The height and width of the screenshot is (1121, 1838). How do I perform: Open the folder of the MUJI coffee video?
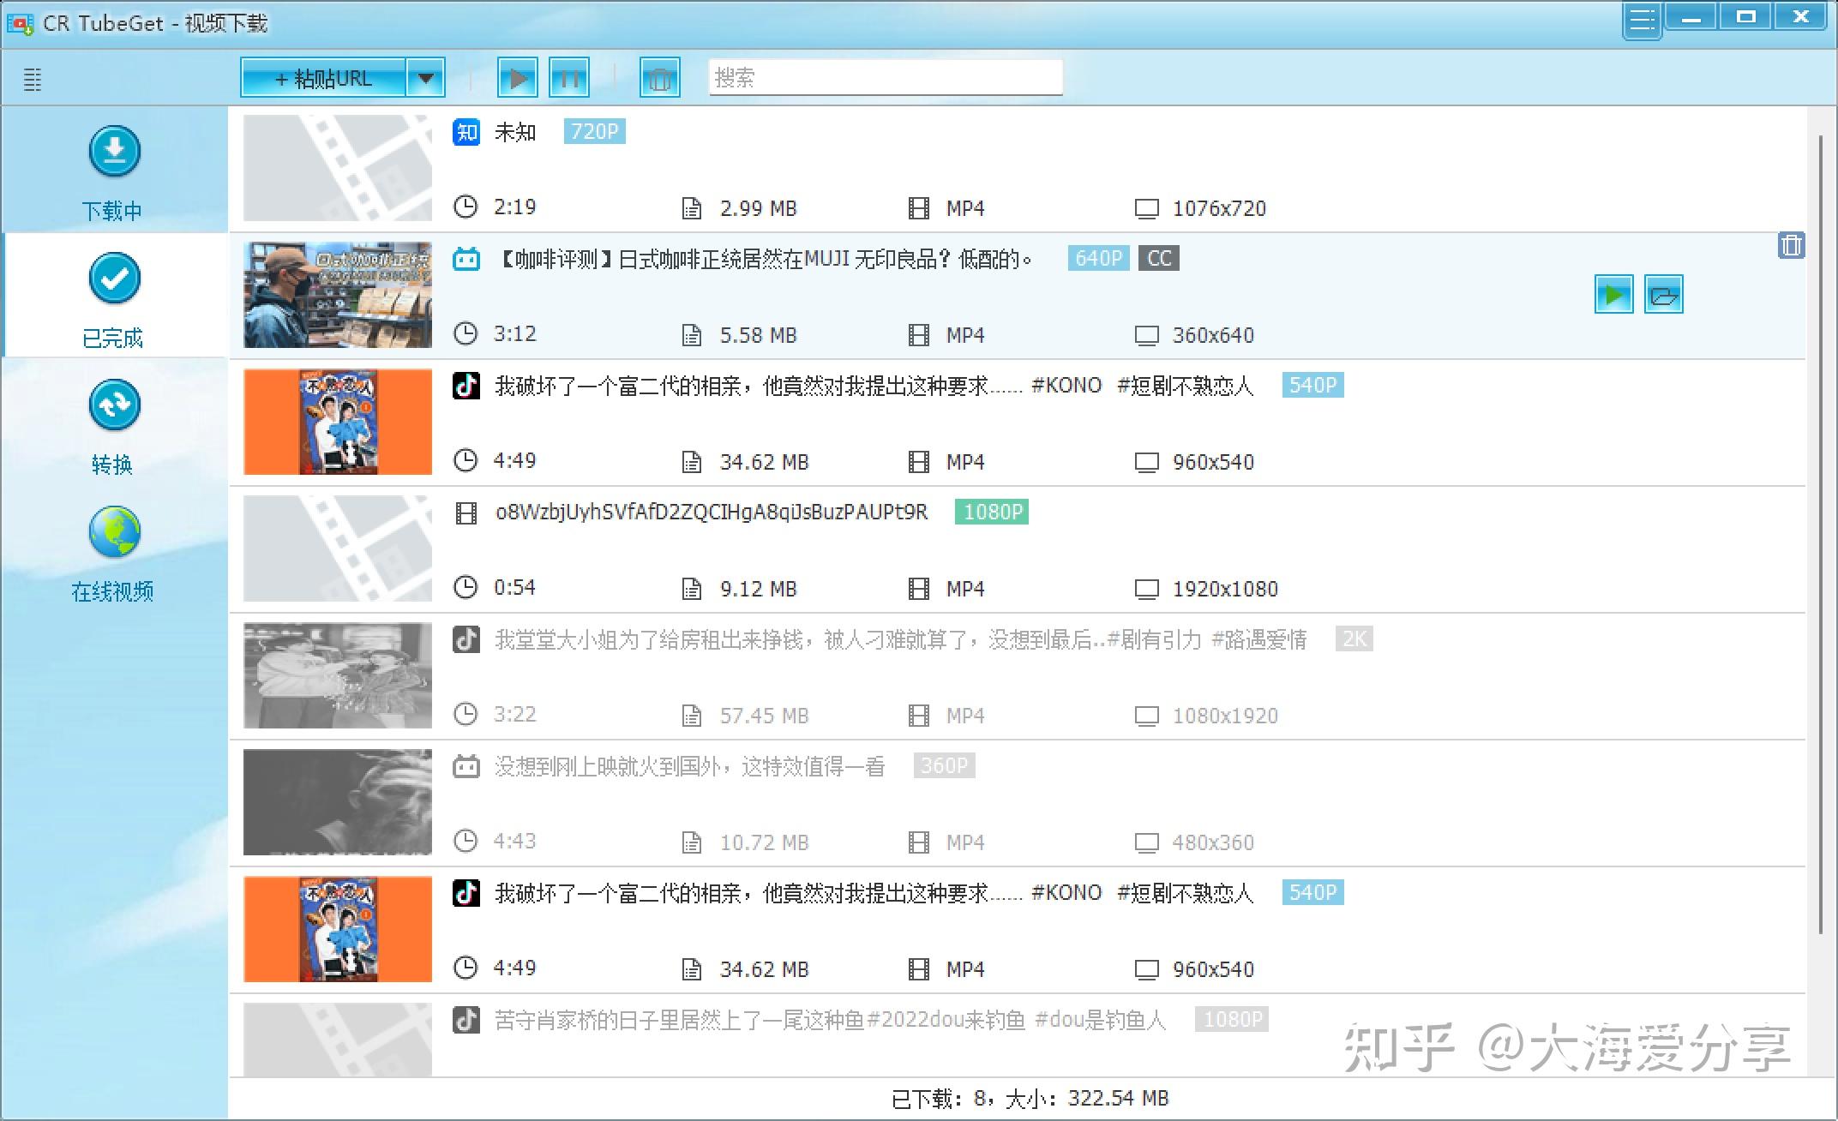(1664, 295)
